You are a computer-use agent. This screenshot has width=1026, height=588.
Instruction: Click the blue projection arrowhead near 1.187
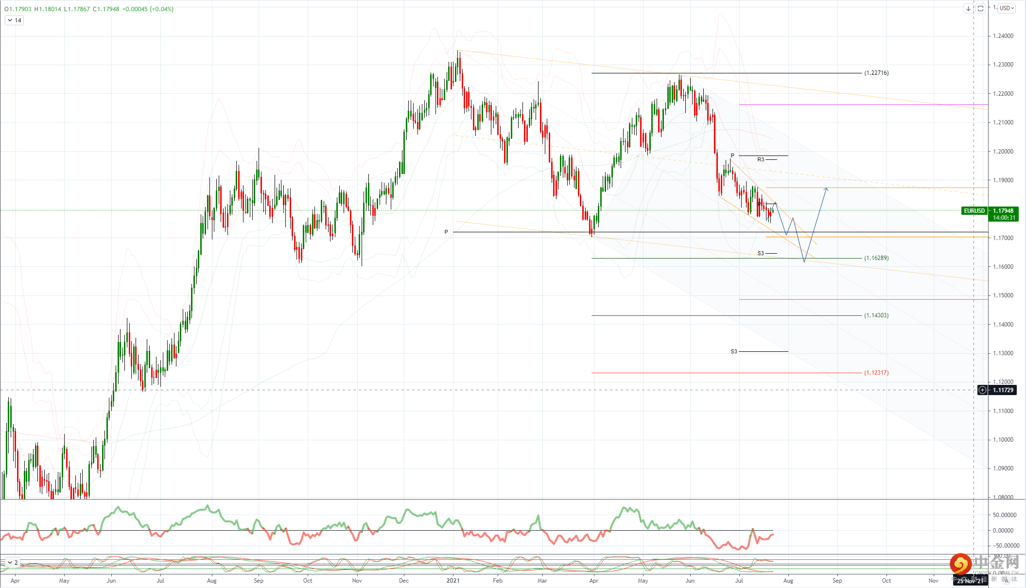(826, 189)
